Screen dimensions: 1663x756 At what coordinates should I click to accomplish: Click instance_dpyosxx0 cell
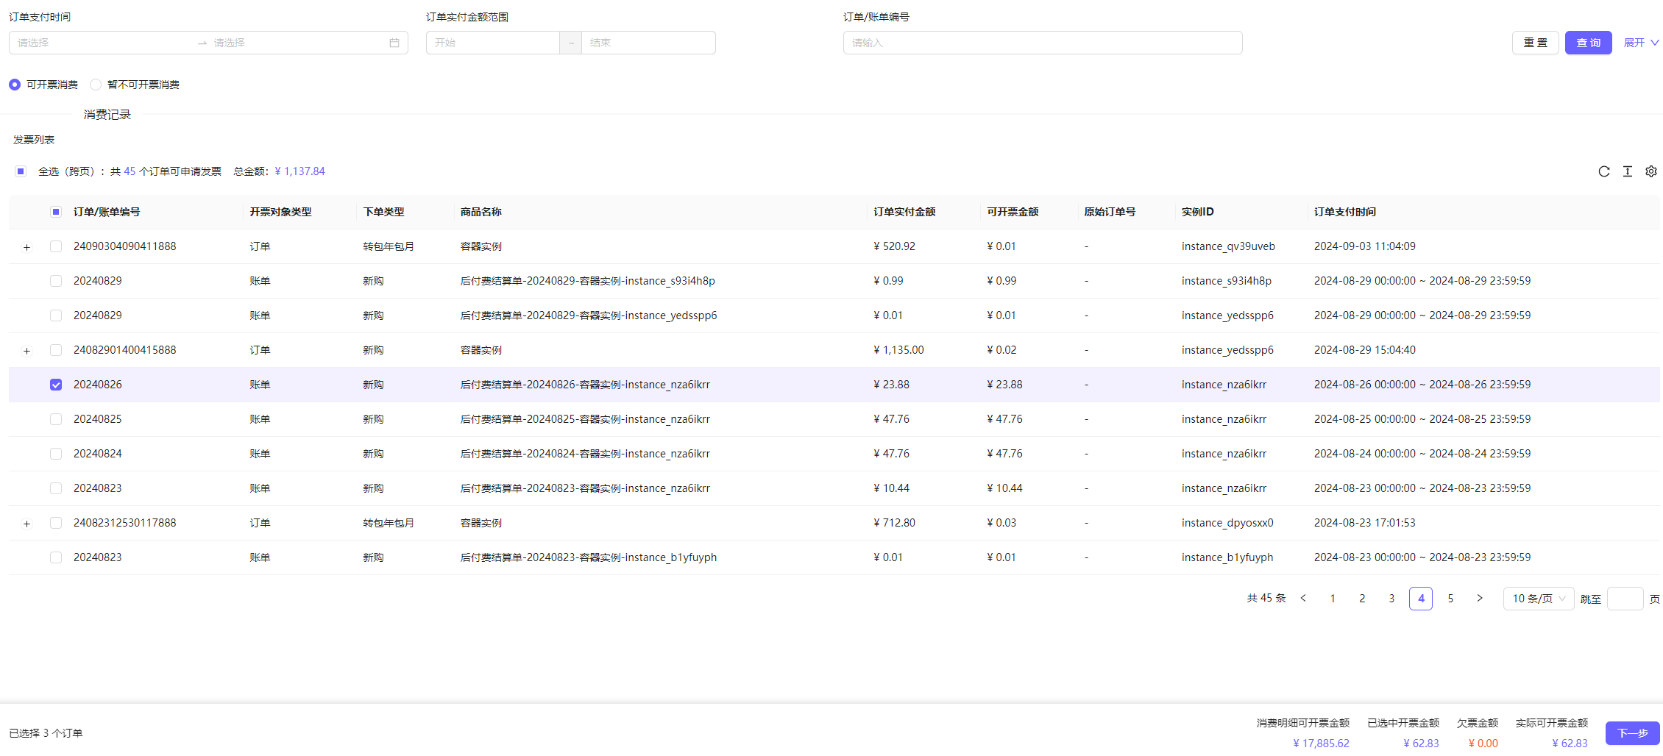click(1227, 523)
